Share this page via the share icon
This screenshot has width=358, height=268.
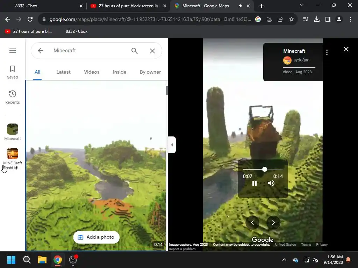280,20
